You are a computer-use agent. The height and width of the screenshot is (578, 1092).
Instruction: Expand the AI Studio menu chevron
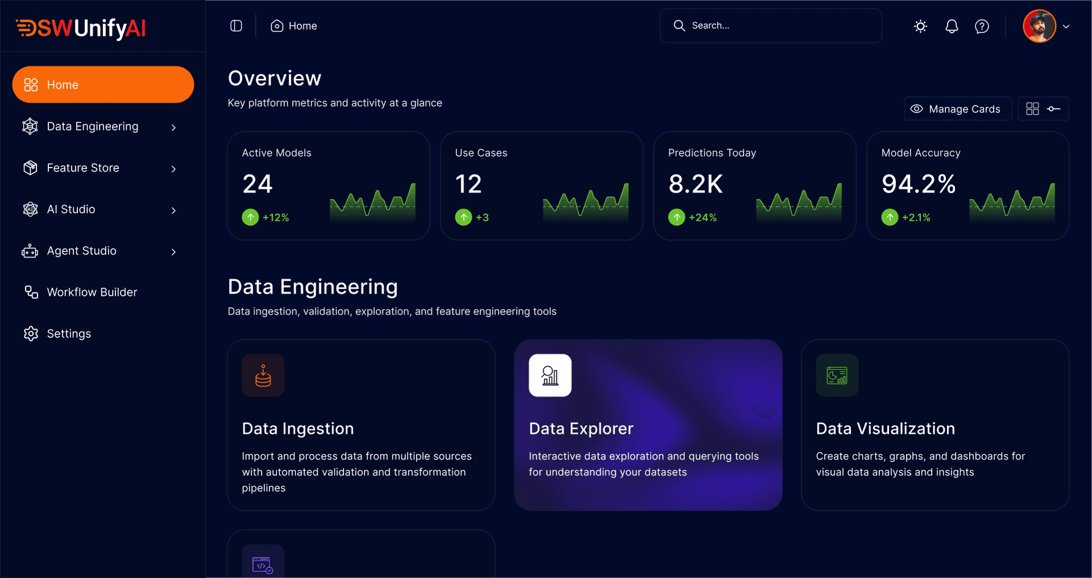(x=173, y=210)
